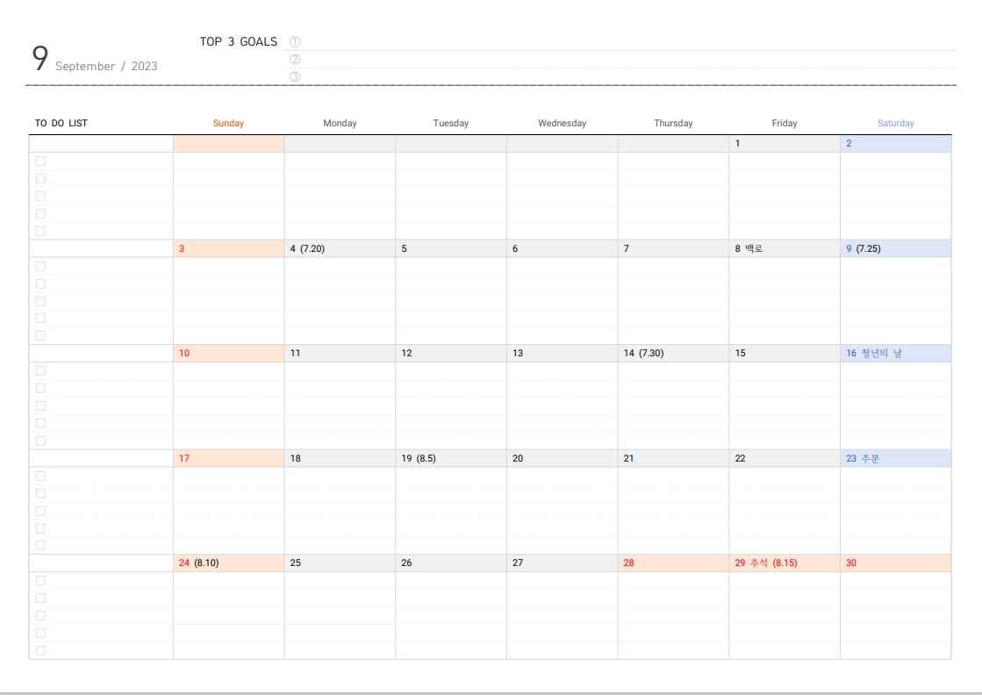Select the date "24 (8.10)"

[228, 562]
